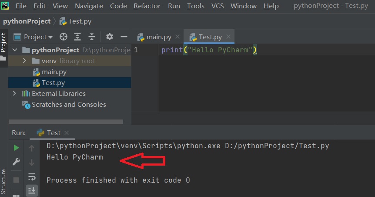The height and width of the screenshot is (197, 375).
Task: Toggle the Structure tool window side tab
Action: tap(3, 181)
